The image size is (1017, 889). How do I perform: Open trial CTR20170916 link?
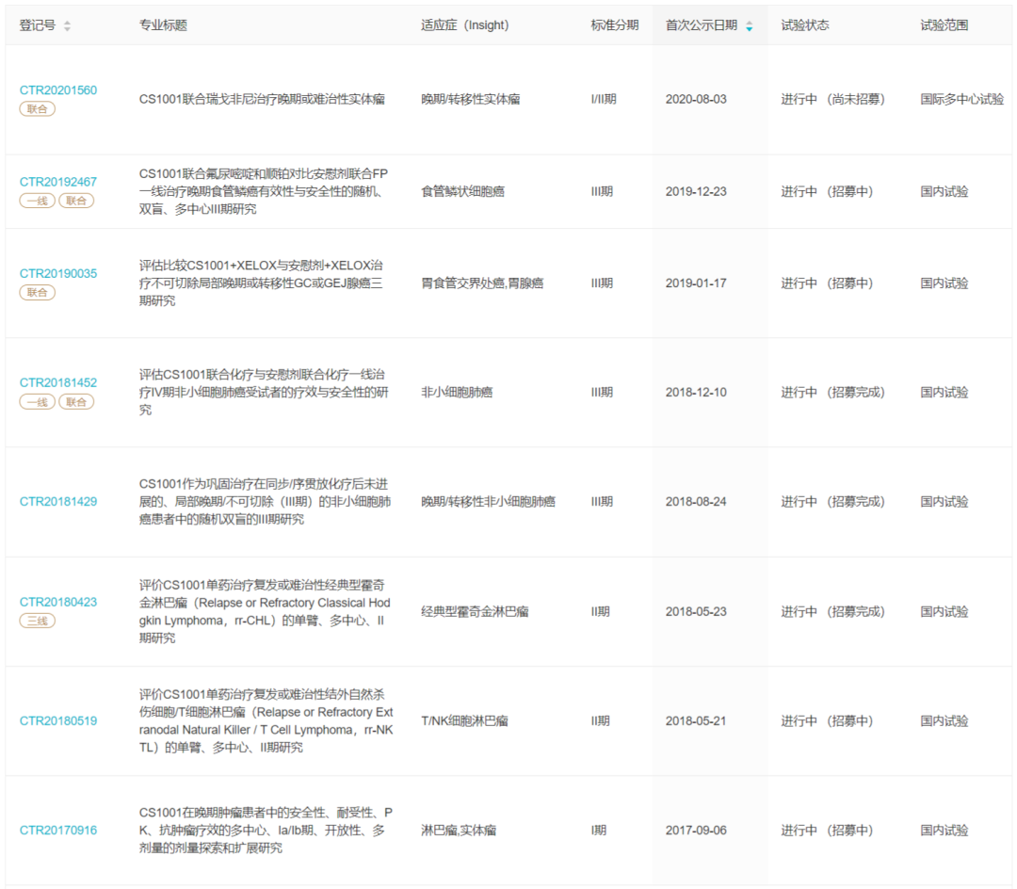point(58,831)
